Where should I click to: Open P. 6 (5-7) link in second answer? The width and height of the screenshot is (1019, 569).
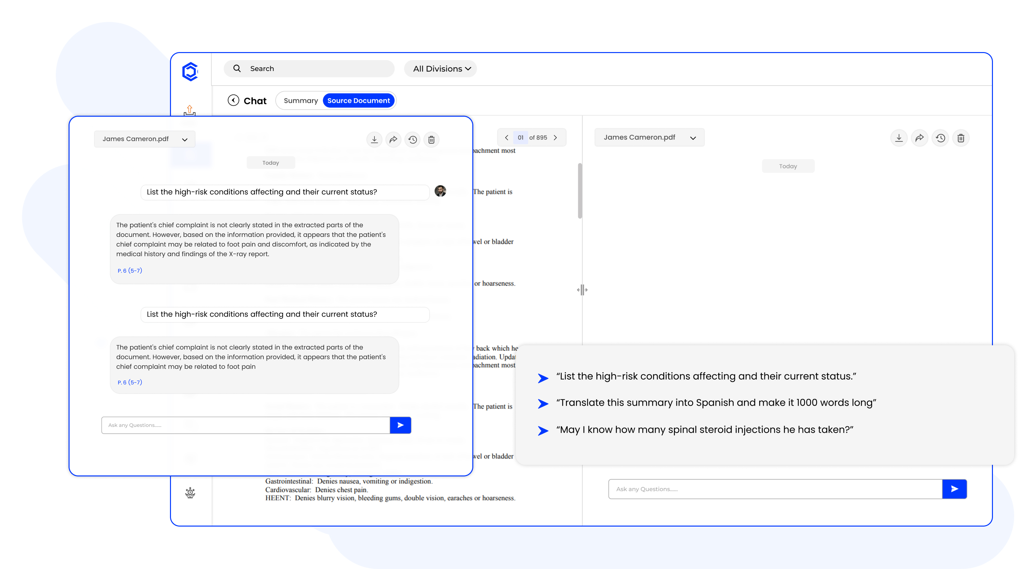[x=130, y=382]
